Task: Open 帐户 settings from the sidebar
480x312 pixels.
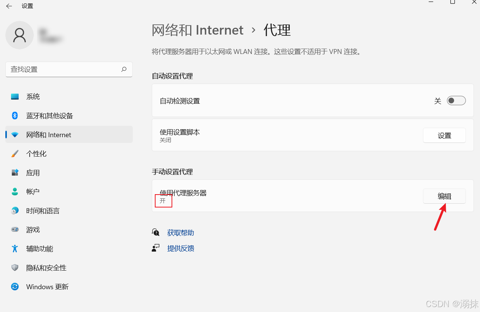Action: (x=14, y=192)
